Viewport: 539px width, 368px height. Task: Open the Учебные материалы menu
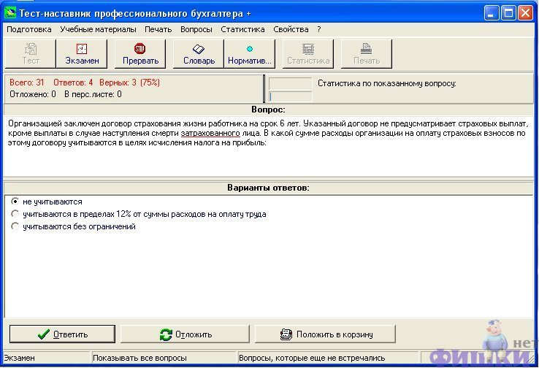tap(99, 29)
